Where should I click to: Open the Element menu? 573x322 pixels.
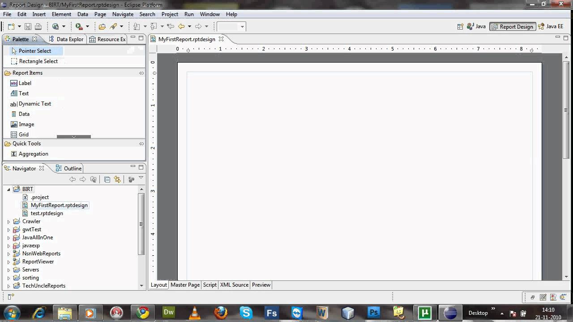[61, 14]
